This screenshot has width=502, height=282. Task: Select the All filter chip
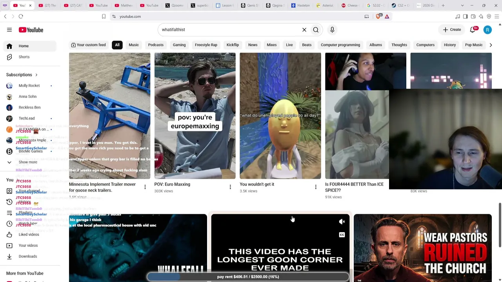point(117,45)
